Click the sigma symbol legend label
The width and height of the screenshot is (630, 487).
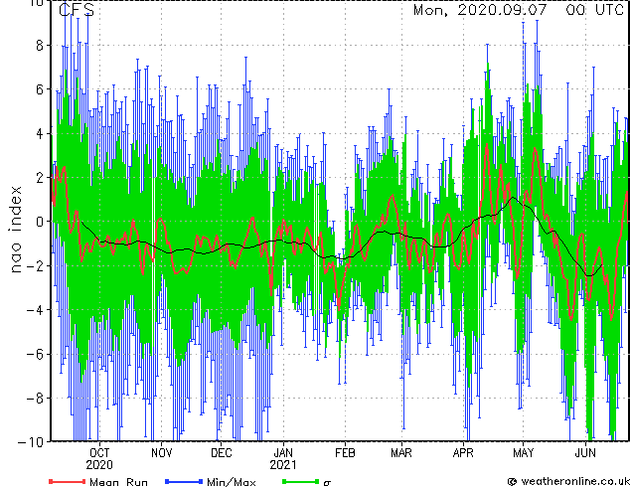pos(327,482)
